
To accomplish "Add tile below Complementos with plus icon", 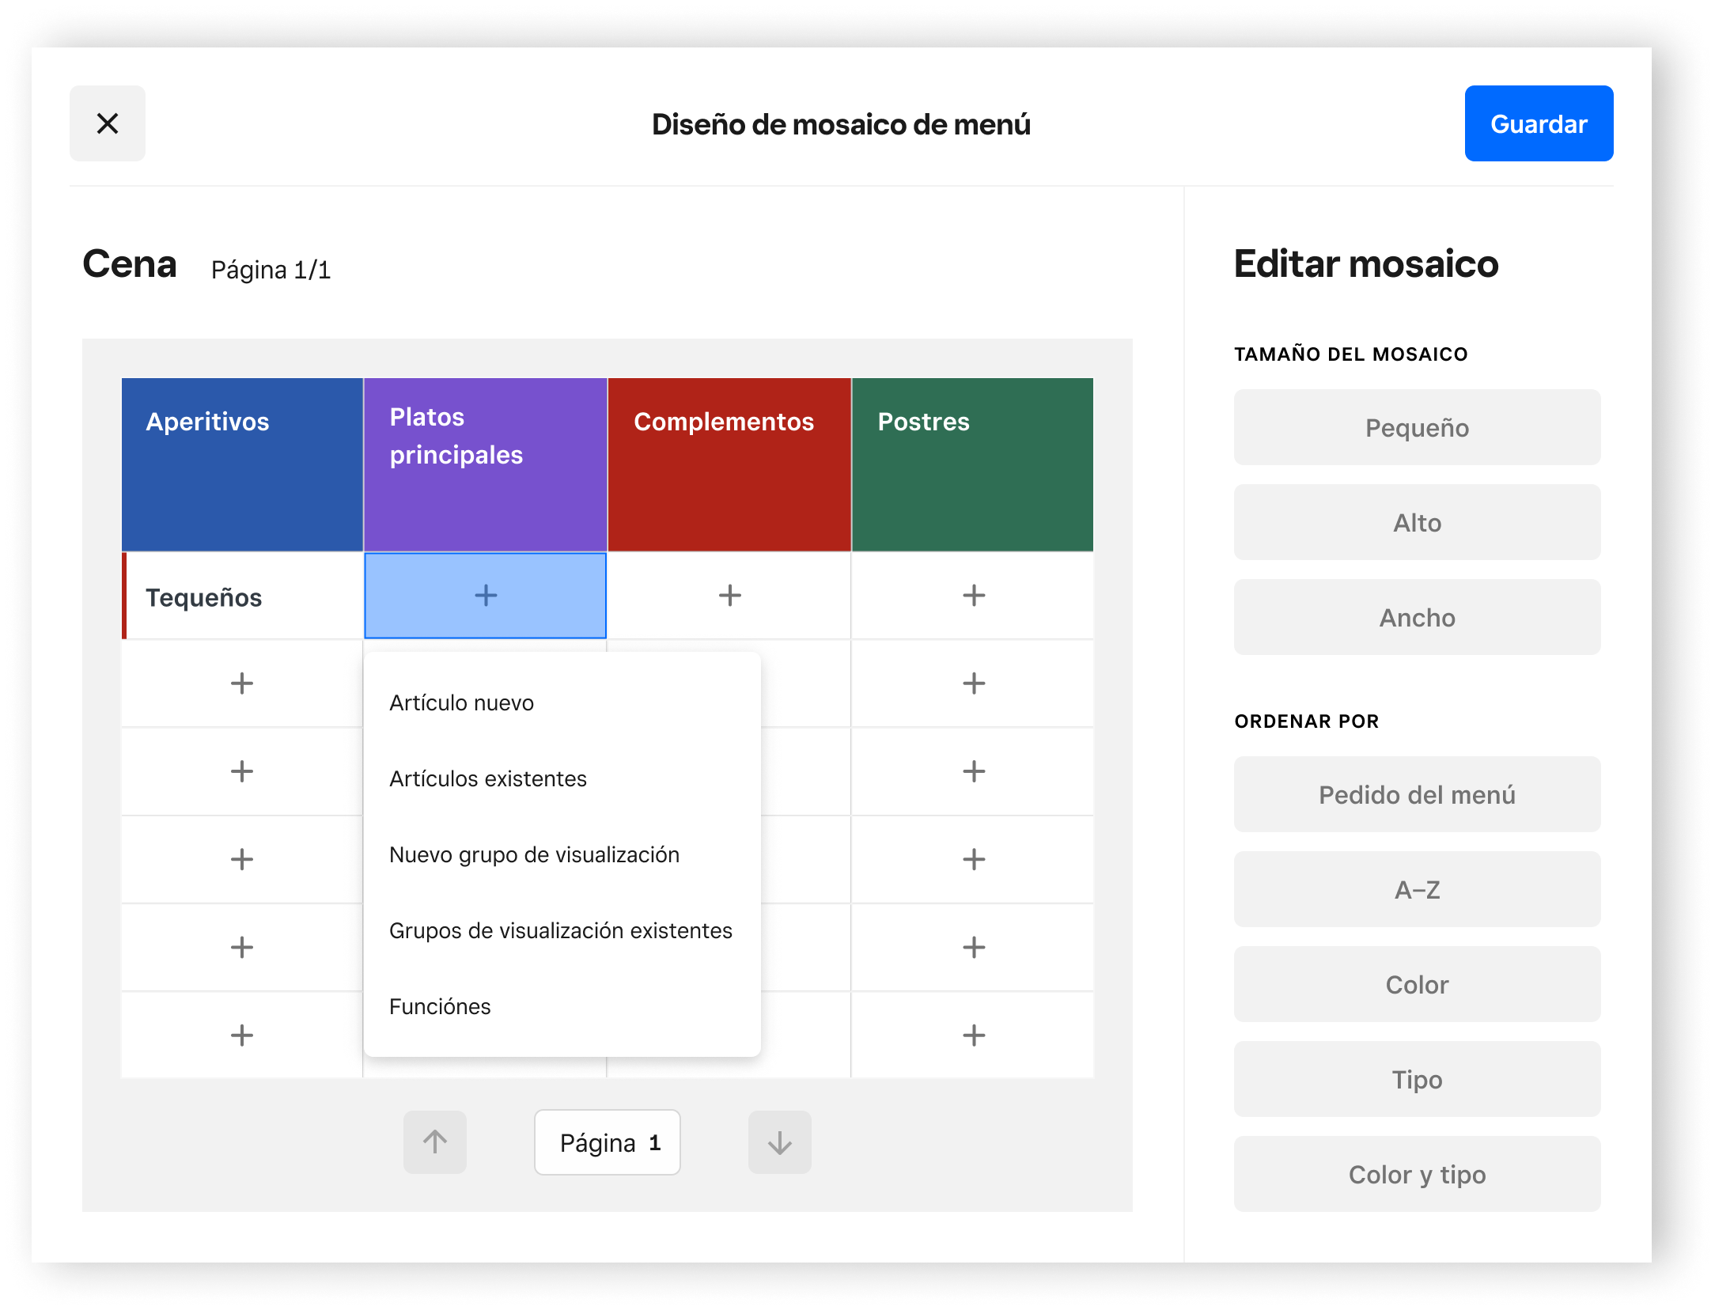I will (729, 596).
